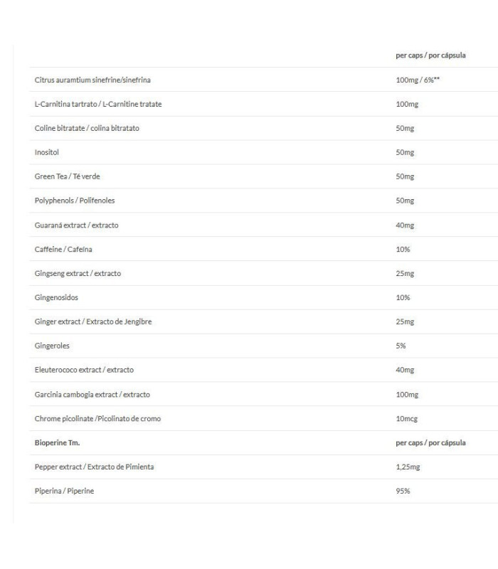Click the 10mcg chrome picolinate value
498x569 pixels.
tap(407, 418)
